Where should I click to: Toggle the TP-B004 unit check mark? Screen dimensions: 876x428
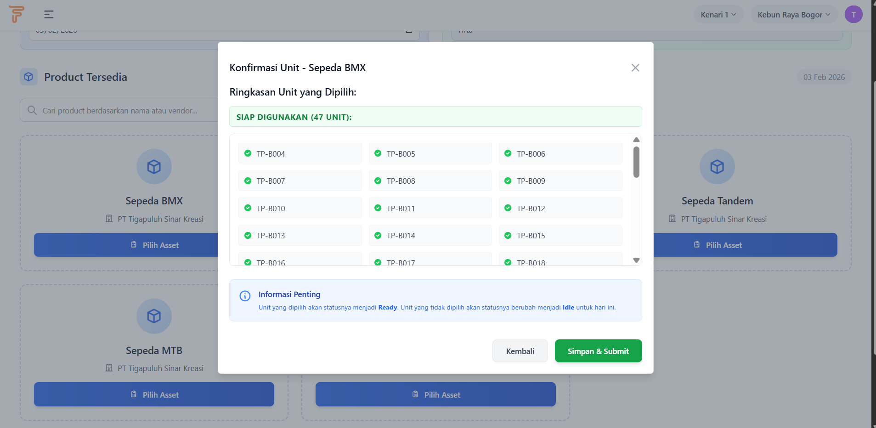(x=248, y=153)
